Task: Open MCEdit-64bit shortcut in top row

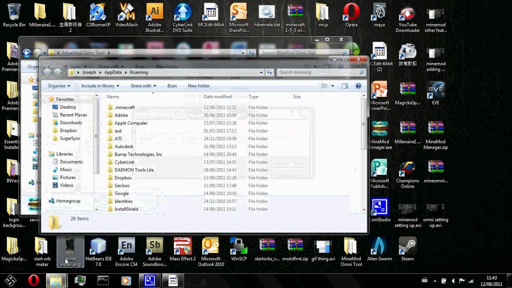Action: coord(211,15)
